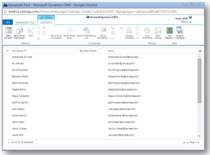This screenshot has width=210, height=155.
Task: Select the Laura Lindsay contact
Action: pos(19,129)
